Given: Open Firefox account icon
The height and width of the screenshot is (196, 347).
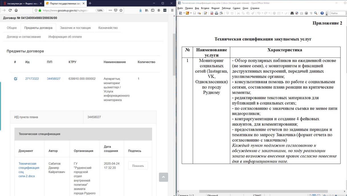Looking at the screenshot, I should click(x=159, y=10).
